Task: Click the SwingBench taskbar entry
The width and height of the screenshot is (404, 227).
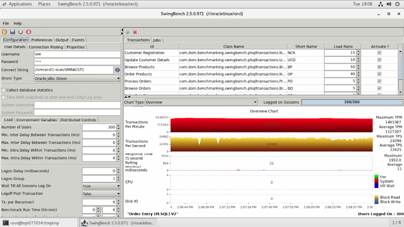Action: tap(118, 223)
